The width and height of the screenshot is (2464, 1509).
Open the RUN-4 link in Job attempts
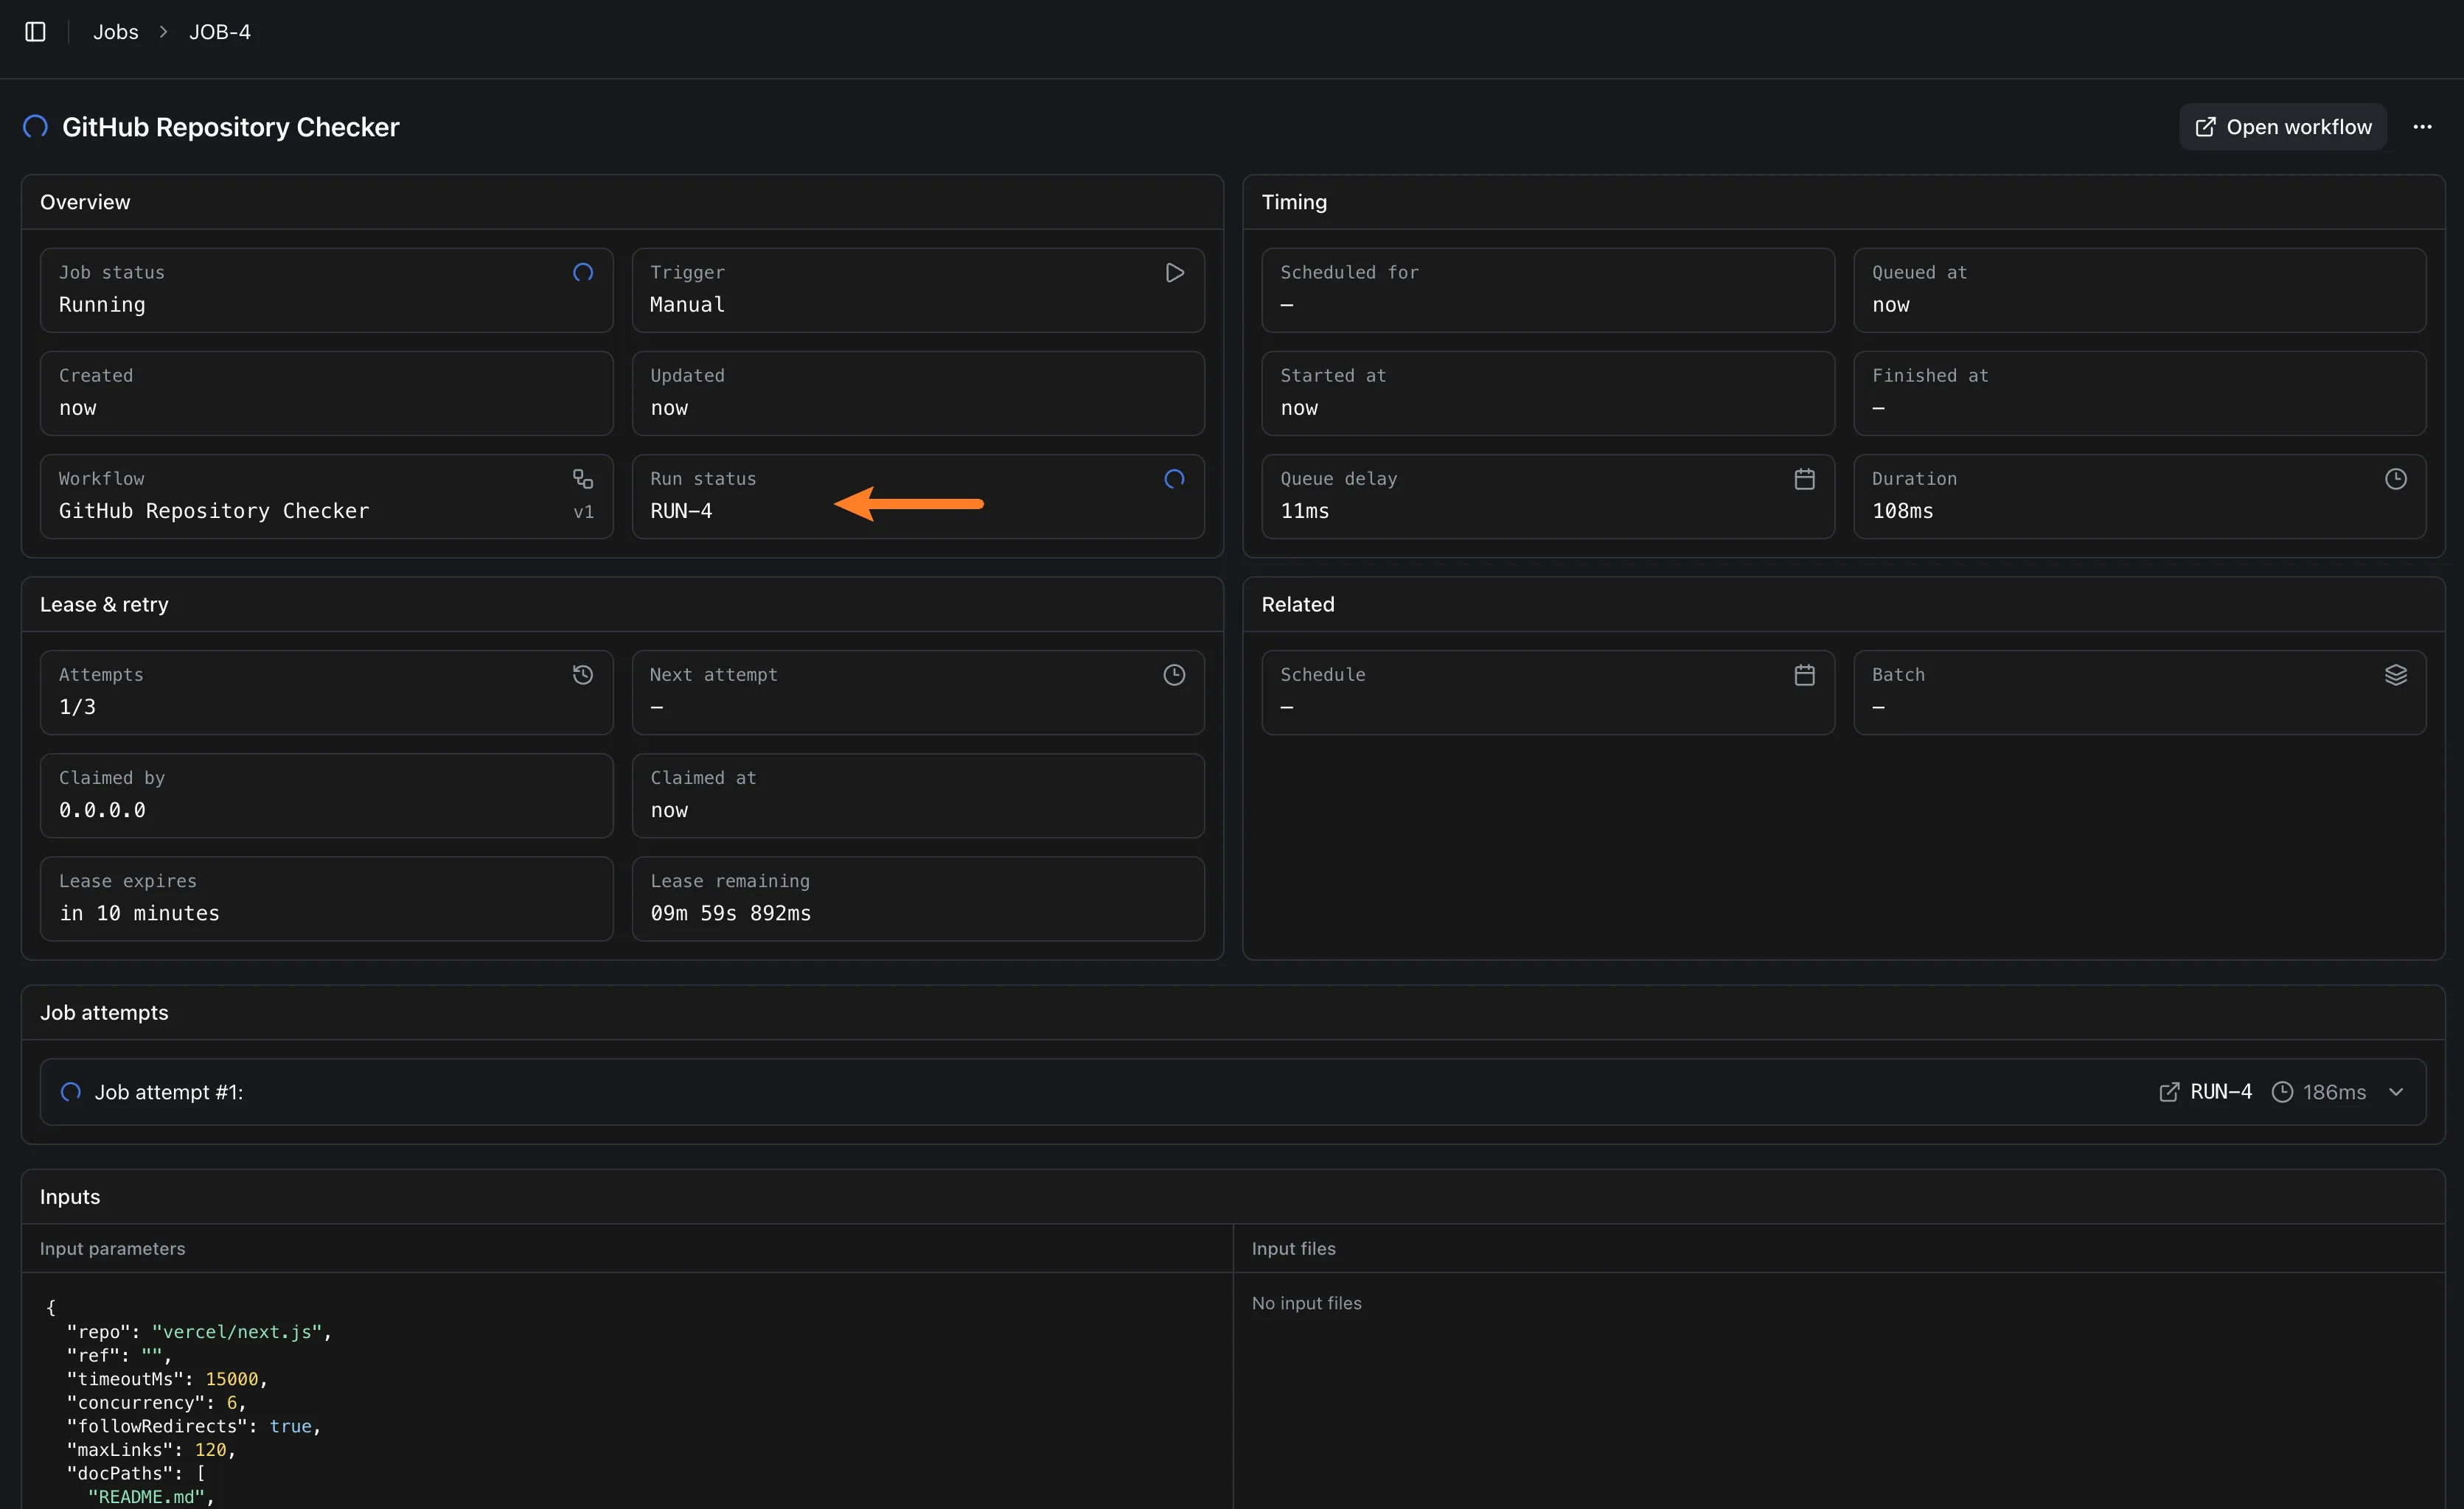point(2206,1092)
